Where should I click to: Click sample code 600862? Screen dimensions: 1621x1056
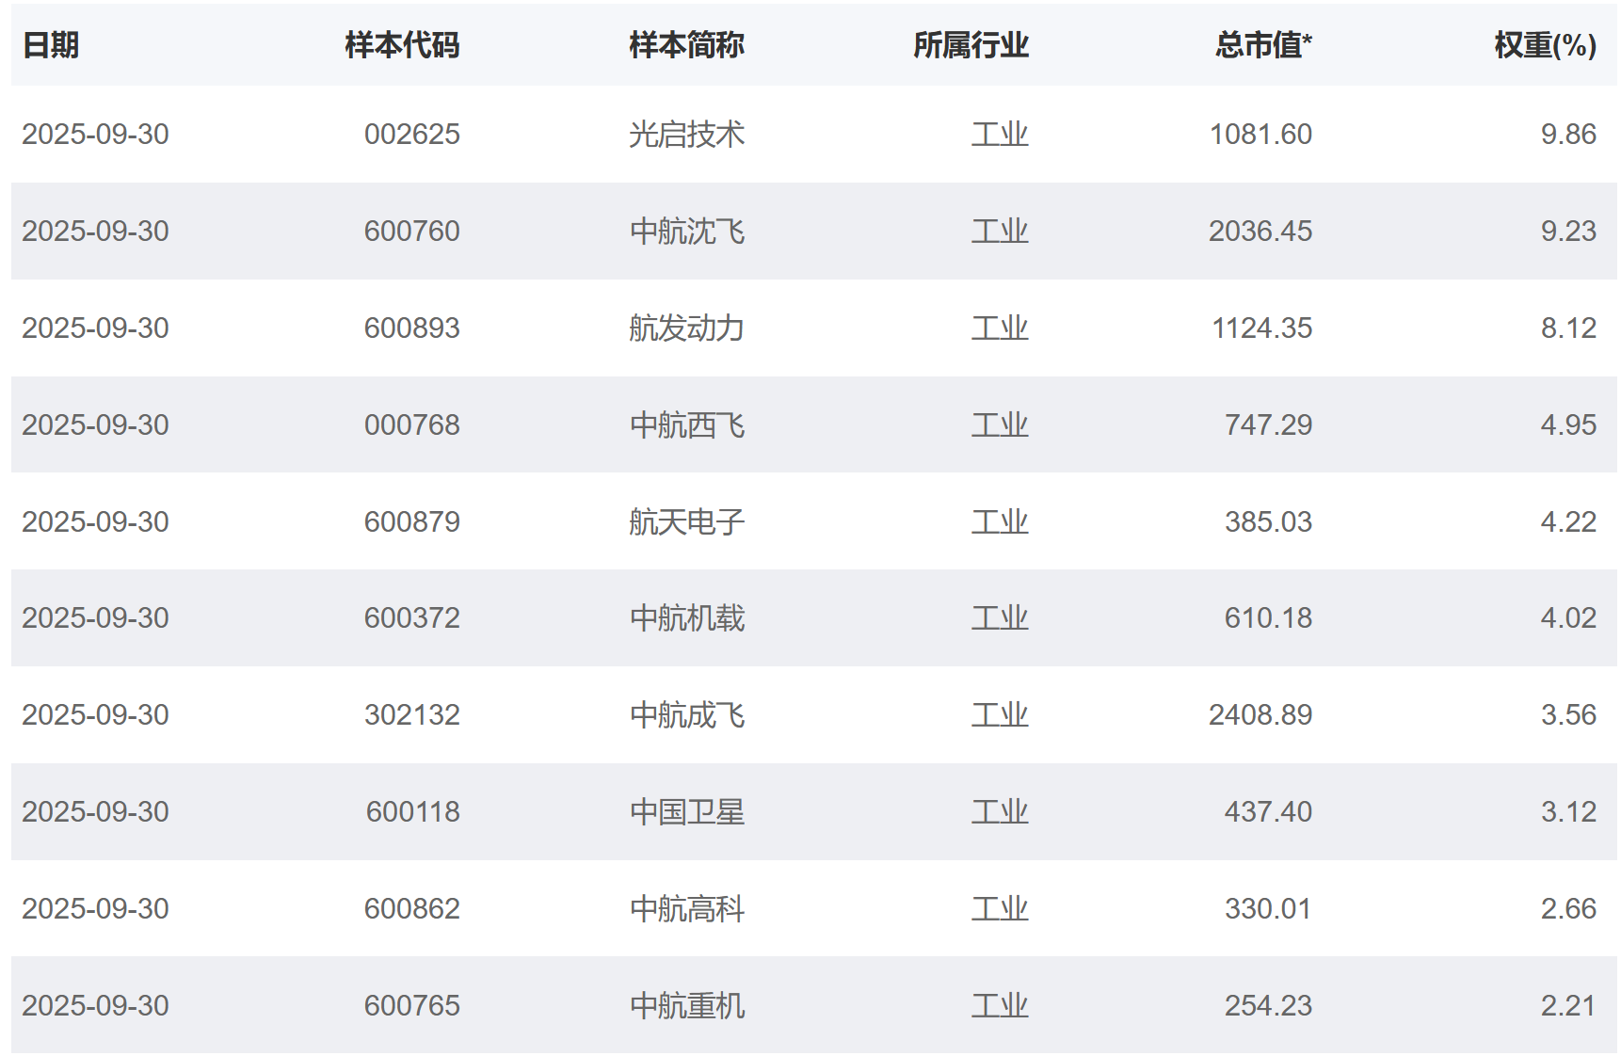pyautogui.click(x=411, y=909)
